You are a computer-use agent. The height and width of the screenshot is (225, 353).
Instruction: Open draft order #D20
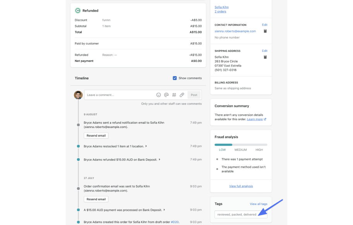click(x=174, y=222)
